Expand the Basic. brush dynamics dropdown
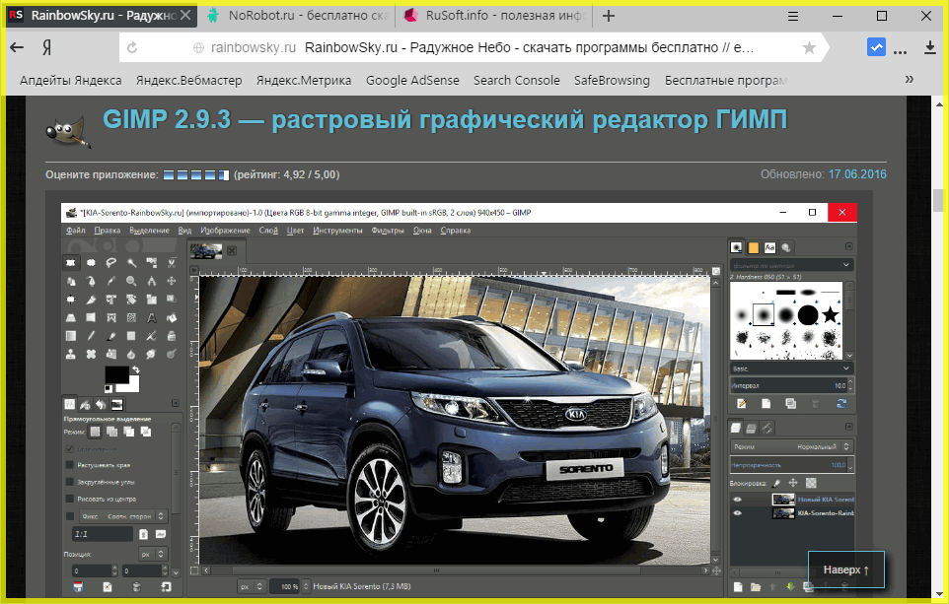 [x=791, y=369]
